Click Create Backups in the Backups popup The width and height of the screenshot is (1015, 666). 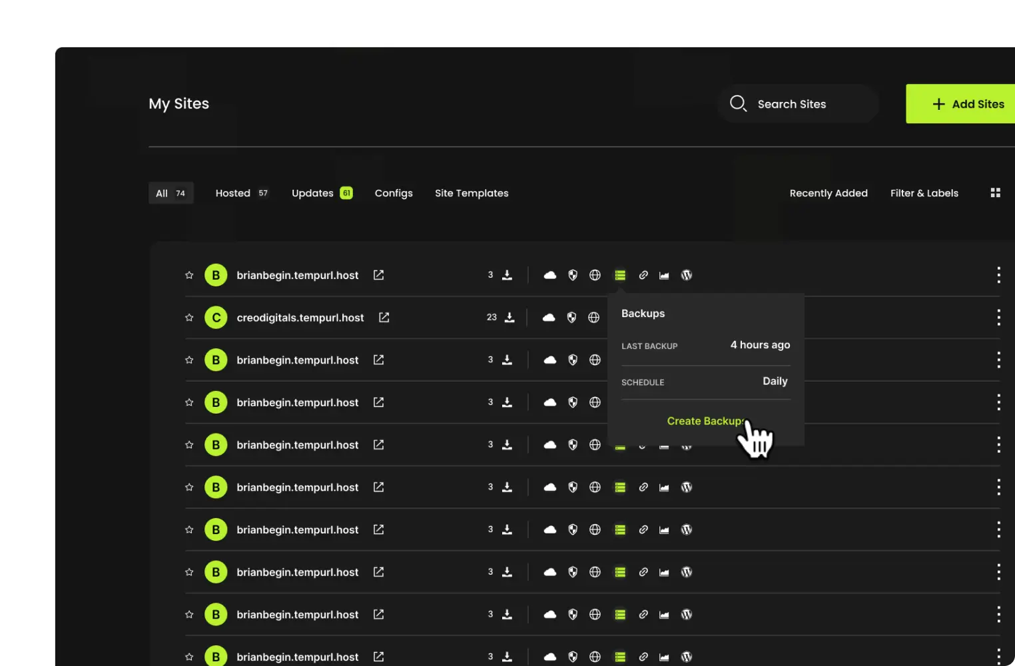coord(706,421)
